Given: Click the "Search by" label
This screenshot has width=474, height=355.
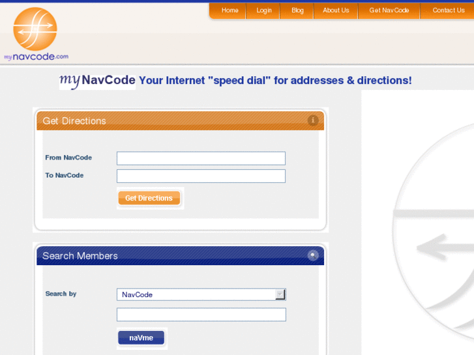Looking at the screenshot, I should (x=61, y=294).
